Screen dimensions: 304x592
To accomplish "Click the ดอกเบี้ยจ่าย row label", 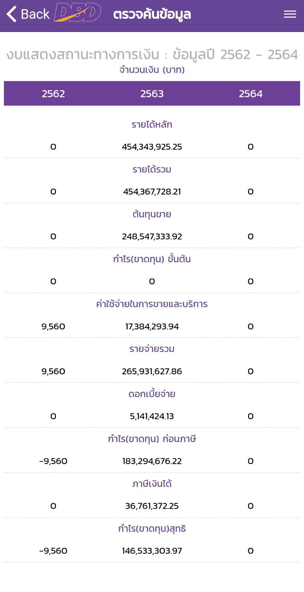I will (x=152, y=394).
